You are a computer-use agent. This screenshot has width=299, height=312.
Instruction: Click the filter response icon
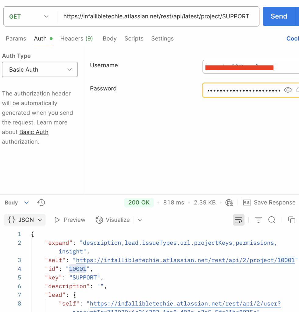(x=258, y=220)
